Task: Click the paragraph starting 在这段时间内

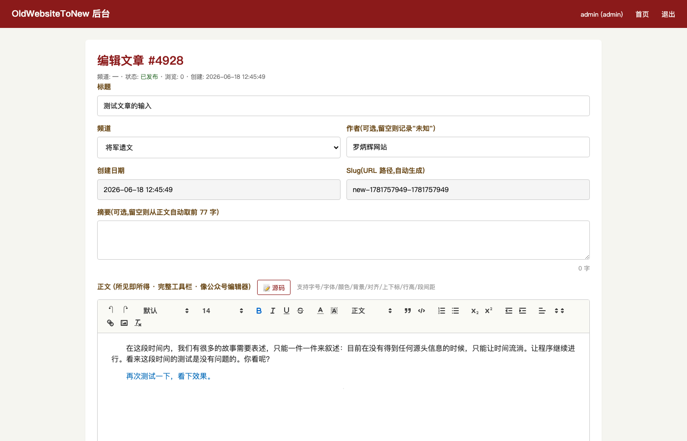Action: coord(343,354)
